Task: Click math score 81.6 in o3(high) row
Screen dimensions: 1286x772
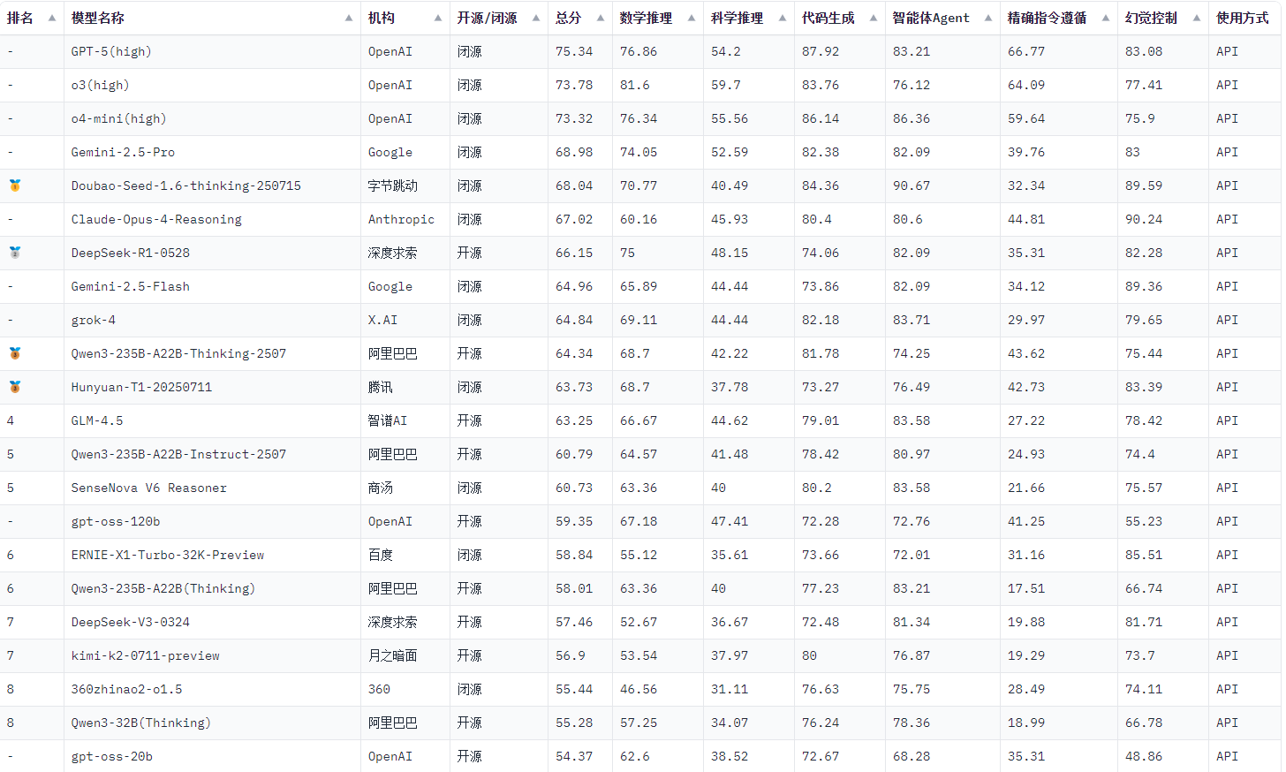Action: coord(634,85)
